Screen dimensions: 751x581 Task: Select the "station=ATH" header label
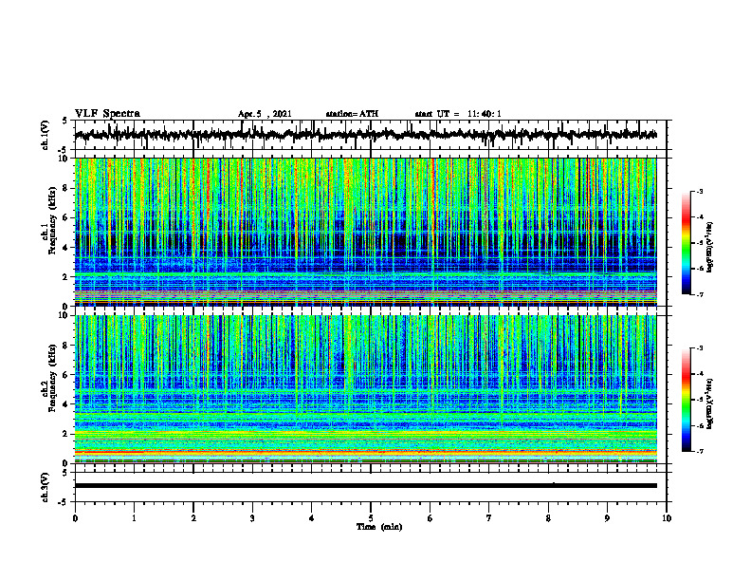[x=352, y=114]
